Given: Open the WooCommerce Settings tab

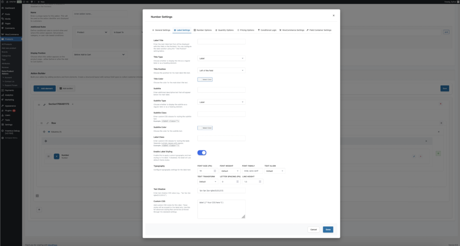Looking at the screenshot, I should [x=292, y=30].
